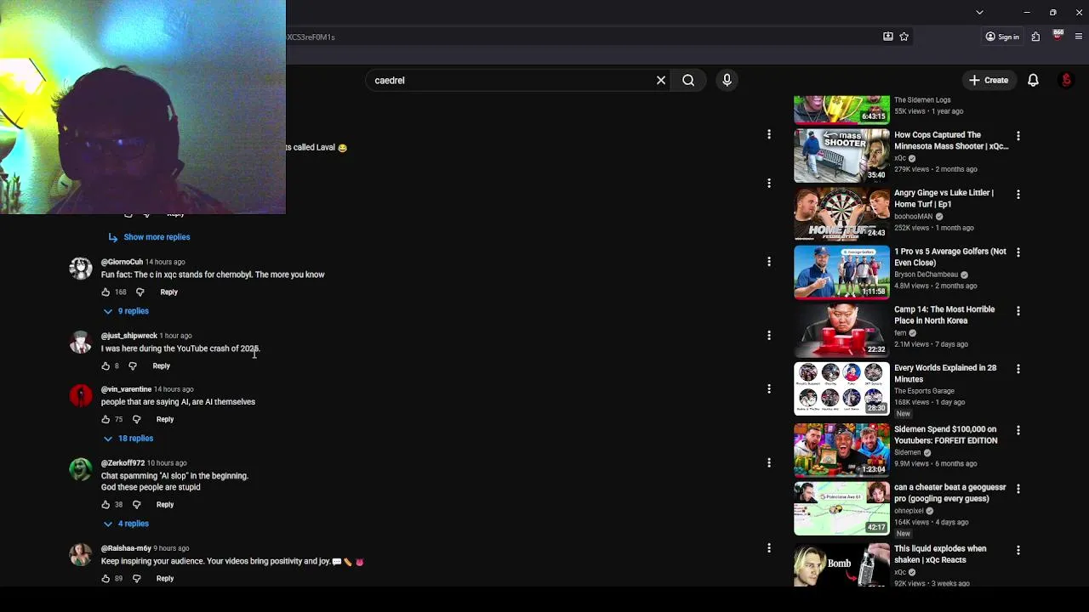
Task: Open options menu for @GiornoCuh comment
Action: tap(769, 262)
